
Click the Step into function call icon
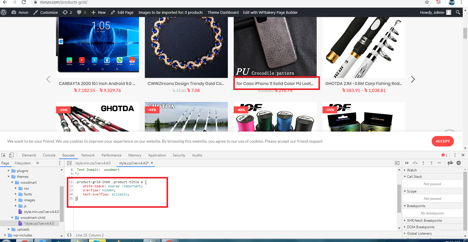coord(423,163)
